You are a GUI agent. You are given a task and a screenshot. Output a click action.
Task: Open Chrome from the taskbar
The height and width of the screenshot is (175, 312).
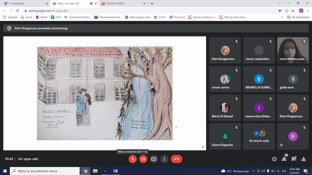coord(85,171)
